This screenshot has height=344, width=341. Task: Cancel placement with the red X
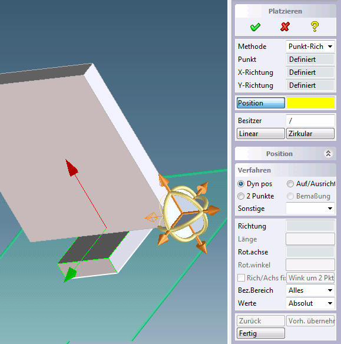coord(285,27)
